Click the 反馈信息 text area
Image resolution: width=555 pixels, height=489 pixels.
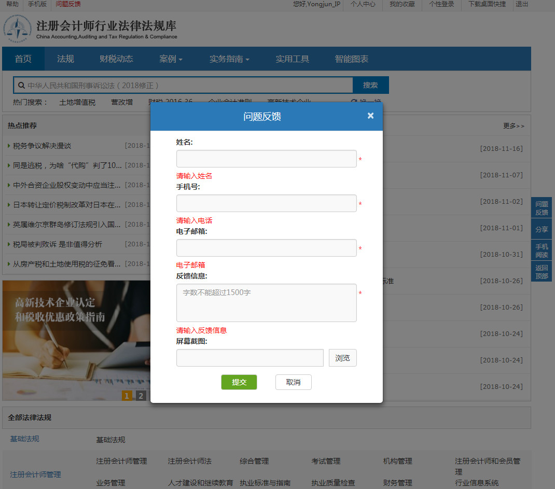point(266,303)
